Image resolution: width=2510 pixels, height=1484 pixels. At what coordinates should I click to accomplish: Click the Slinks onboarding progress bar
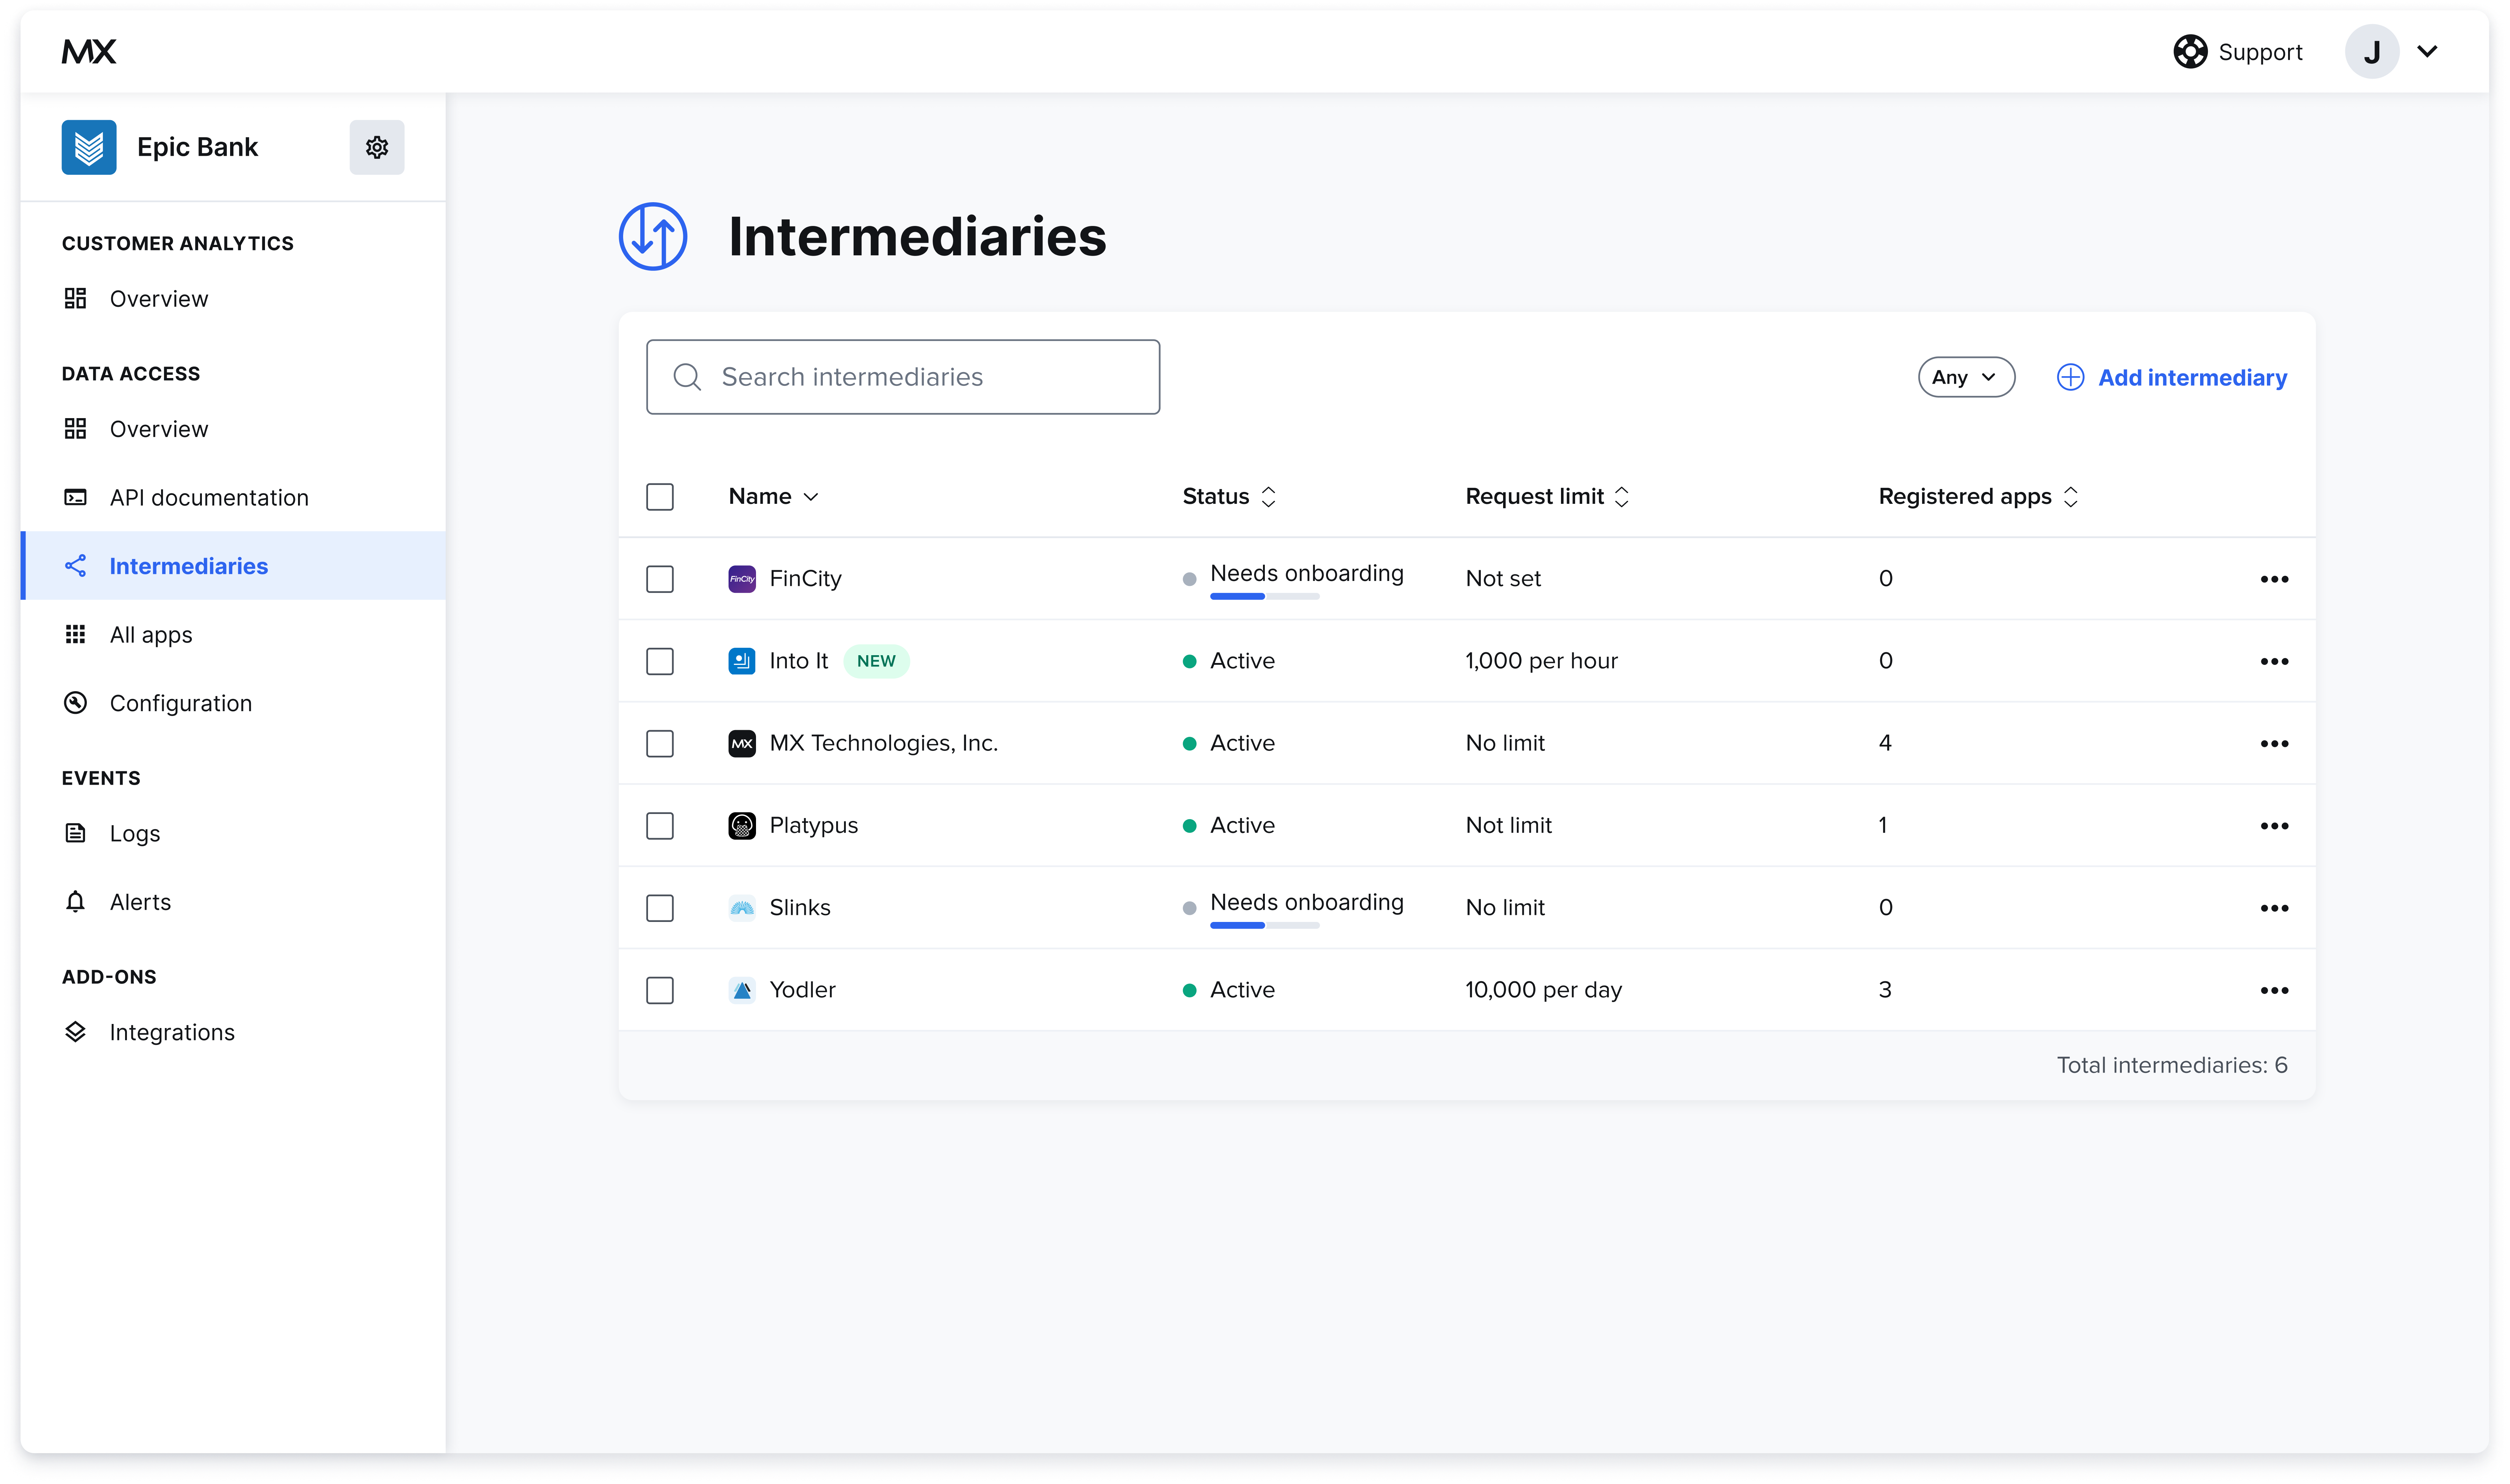click(1263, 926)
